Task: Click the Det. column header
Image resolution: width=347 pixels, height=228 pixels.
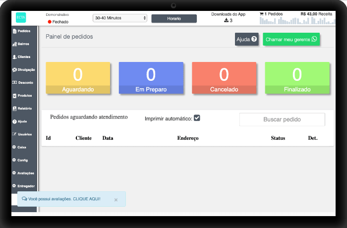Action: pos(313,138)
